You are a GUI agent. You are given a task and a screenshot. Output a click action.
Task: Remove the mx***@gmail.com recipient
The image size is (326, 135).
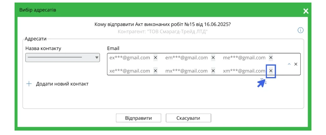pos(213,71)
